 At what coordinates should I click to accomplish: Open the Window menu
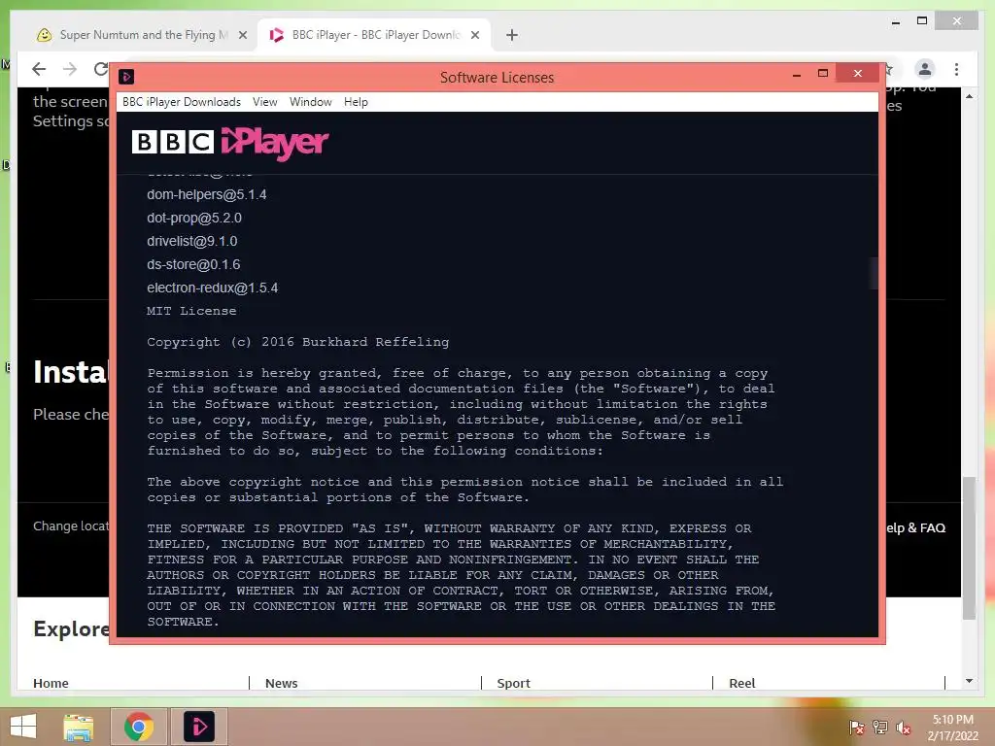310,102
